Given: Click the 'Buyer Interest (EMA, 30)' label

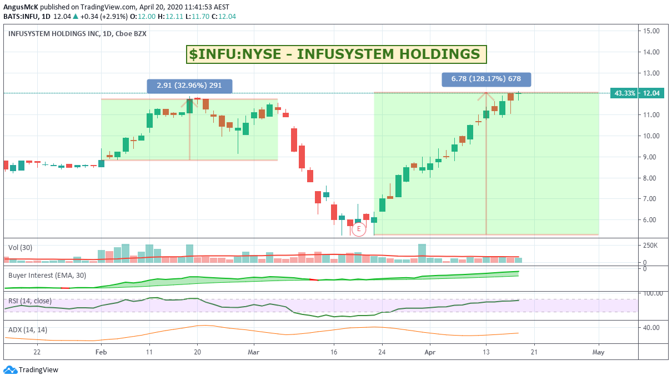Looking at the screenshot, I should coord(47,275).
